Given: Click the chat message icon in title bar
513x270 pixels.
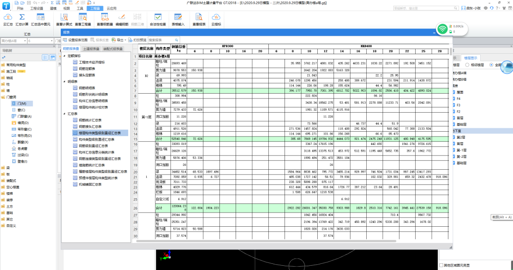Looking at the screenshot, I should tap(485, 8).
